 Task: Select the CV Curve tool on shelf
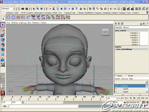click(x=18, y=17)
